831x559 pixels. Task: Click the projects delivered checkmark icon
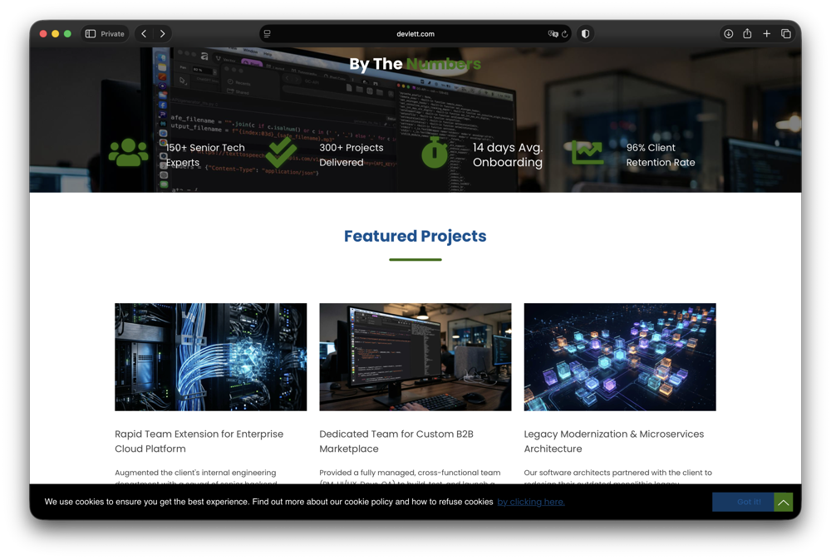tap(281, 152)
